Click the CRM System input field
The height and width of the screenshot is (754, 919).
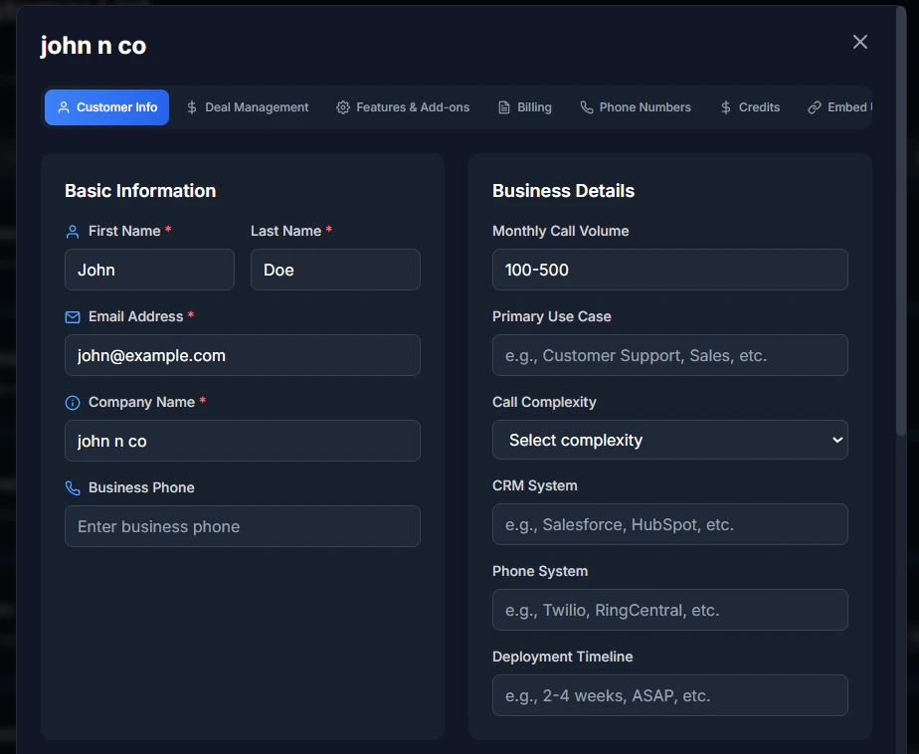(669, 524)
